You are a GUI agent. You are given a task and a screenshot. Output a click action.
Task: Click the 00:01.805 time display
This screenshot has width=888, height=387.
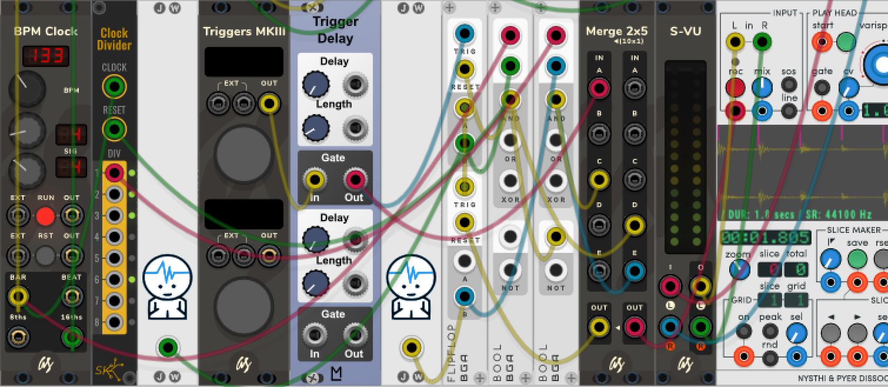pos(766,238)
